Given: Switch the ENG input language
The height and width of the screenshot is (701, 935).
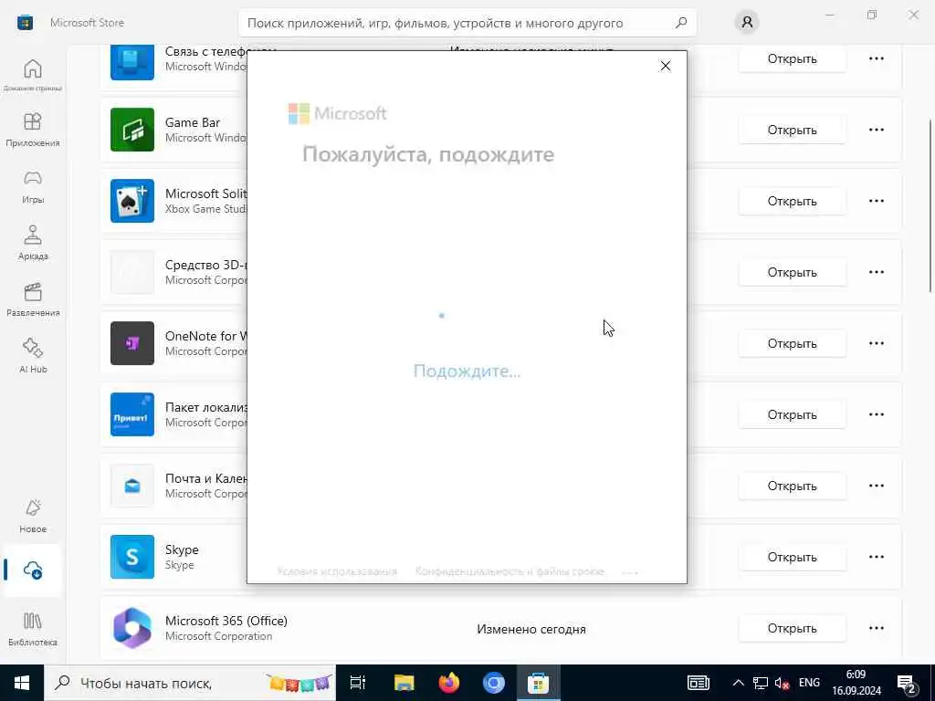Looking at the screenshot, I should 809,683.
